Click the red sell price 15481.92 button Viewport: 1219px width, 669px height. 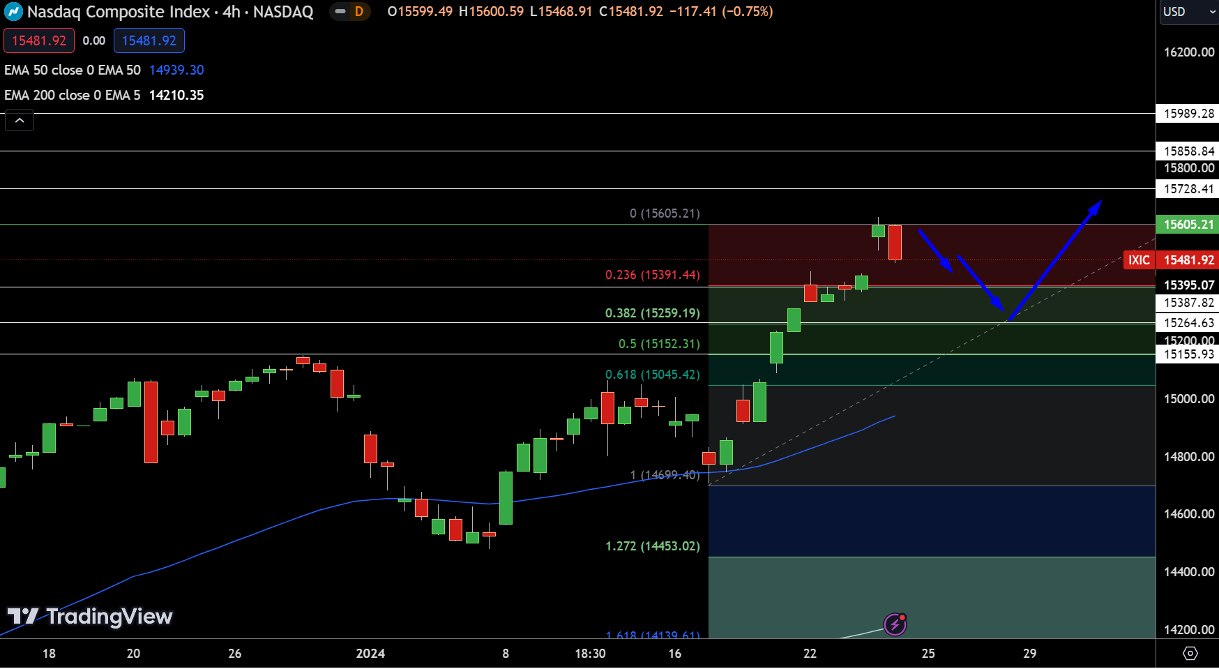pyautogui.click(x=39, y=40)
